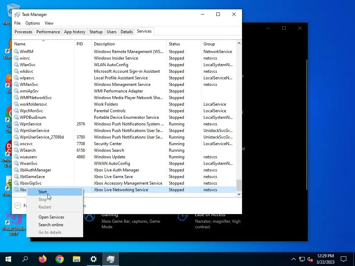Click NetworkService group cell for WinRM

coord(218,51)
